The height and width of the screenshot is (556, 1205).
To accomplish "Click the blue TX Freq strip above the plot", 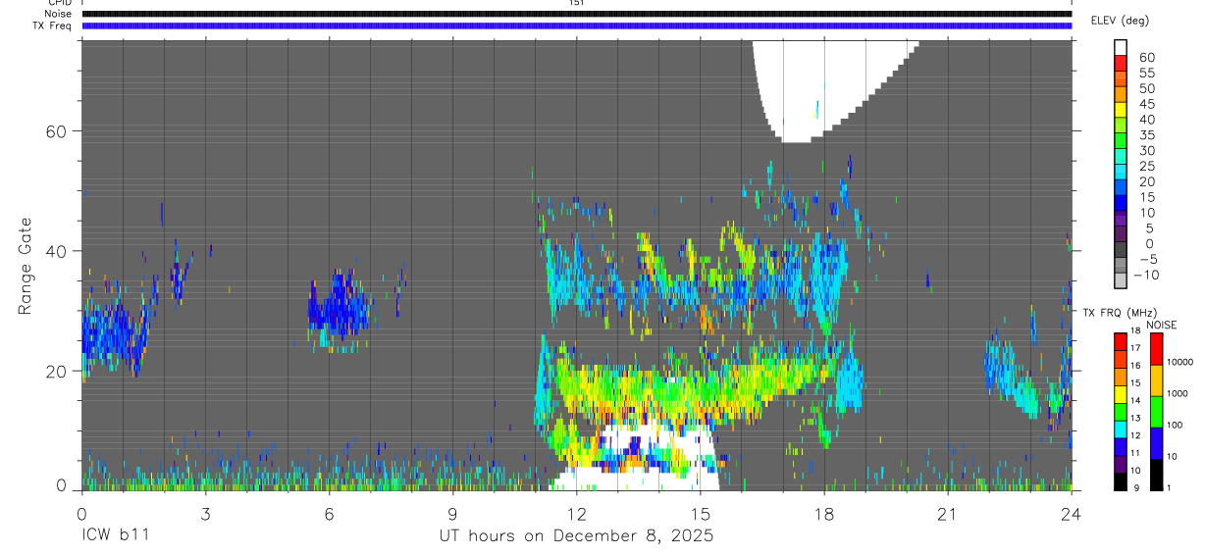I will [576, 25].
